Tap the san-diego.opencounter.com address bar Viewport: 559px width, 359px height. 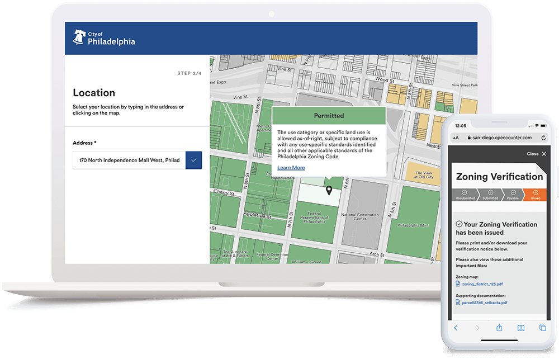click(x=499, y=138)
